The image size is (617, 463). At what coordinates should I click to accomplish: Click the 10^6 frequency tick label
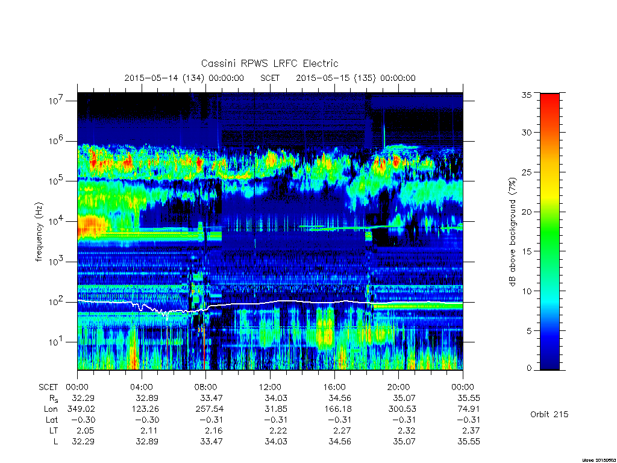coord(57,140)
